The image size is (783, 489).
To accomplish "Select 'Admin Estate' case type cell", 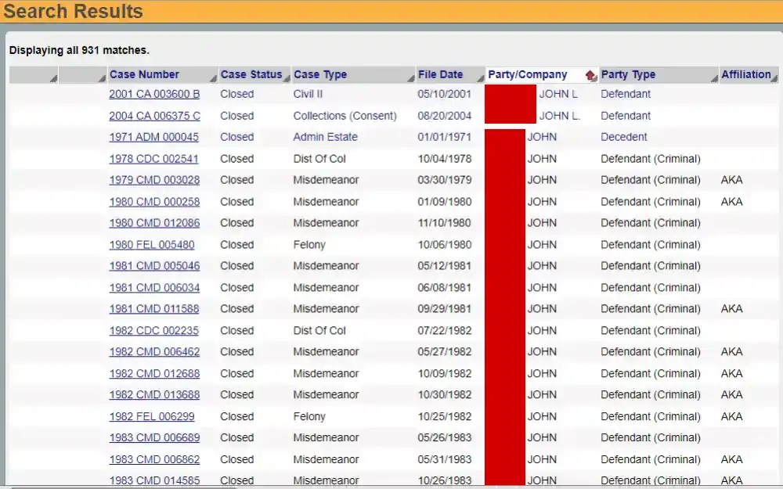I will [325, 137].
